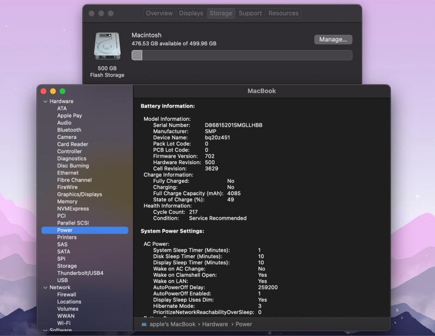This screenshot has height=336, width=435.
Task: Click the Macintosh hard drive icon
Action: tap(107, 47)
